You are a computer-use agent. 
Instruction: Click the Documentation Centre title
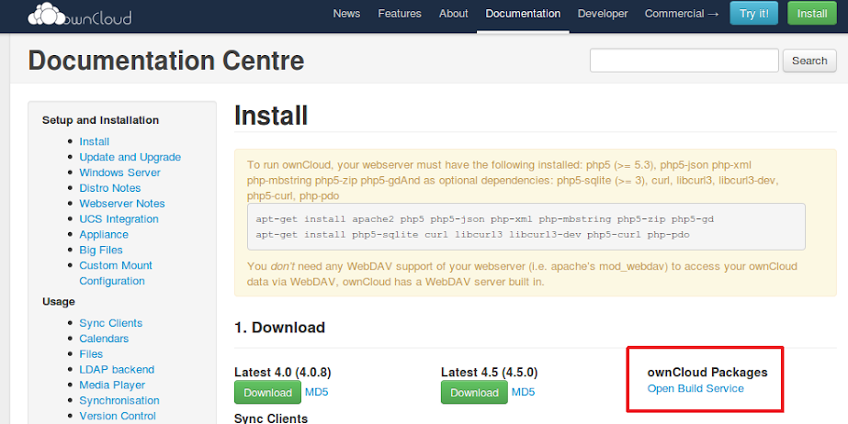[166, 61]
